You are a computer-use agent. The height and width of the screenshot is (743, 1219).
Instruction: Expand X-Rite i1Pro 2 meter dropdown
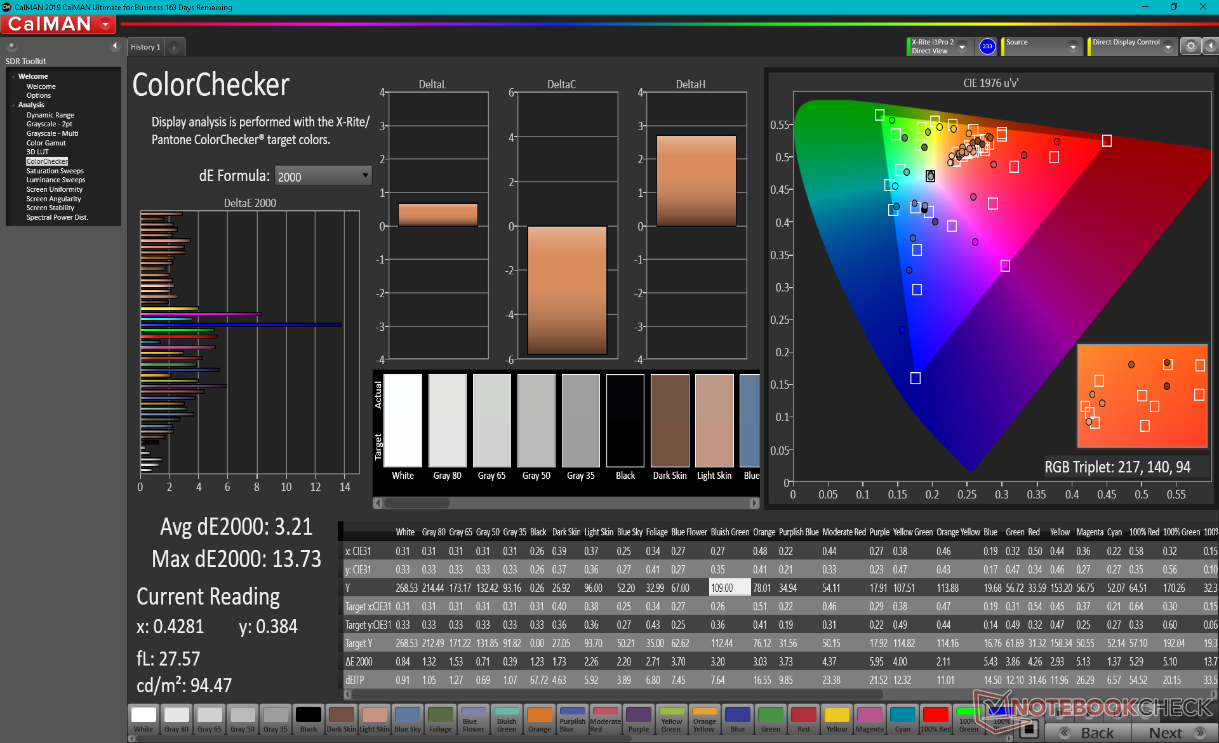(962, 46)
